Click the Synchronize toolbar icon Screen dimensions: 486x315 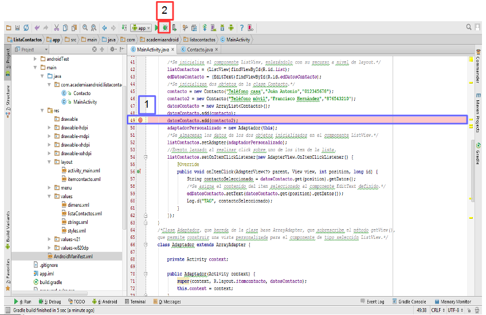26,28
